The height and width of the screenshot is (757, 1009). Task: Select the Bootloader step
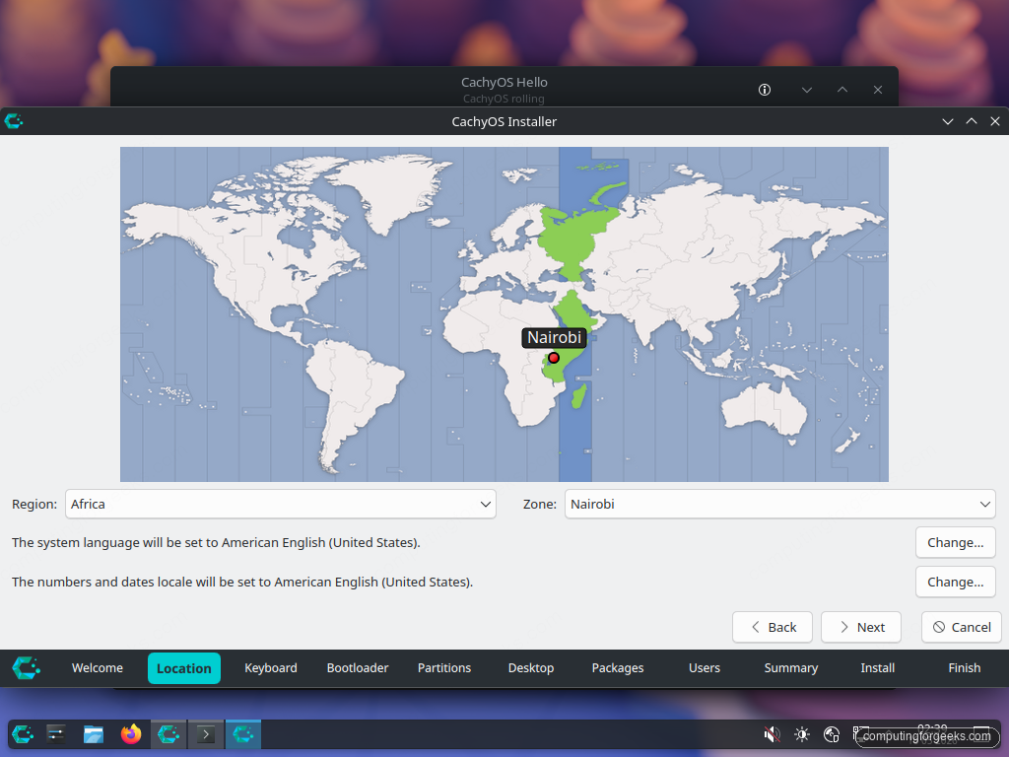358,668
